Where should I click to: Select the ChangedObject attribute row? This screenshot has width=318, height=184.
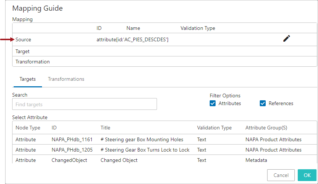pos(164,160)
